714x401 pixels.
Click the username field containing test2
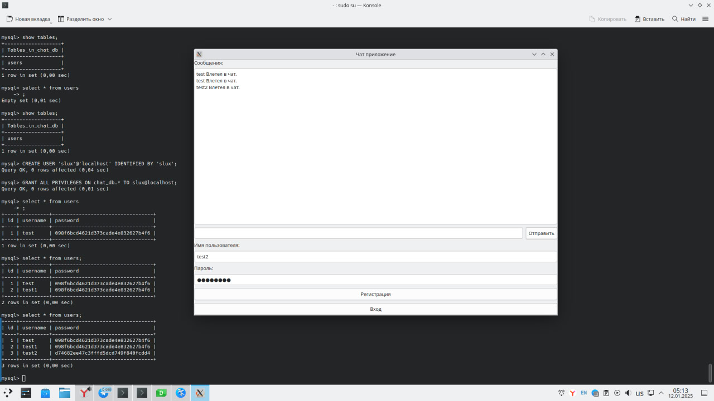coord(375,257)
